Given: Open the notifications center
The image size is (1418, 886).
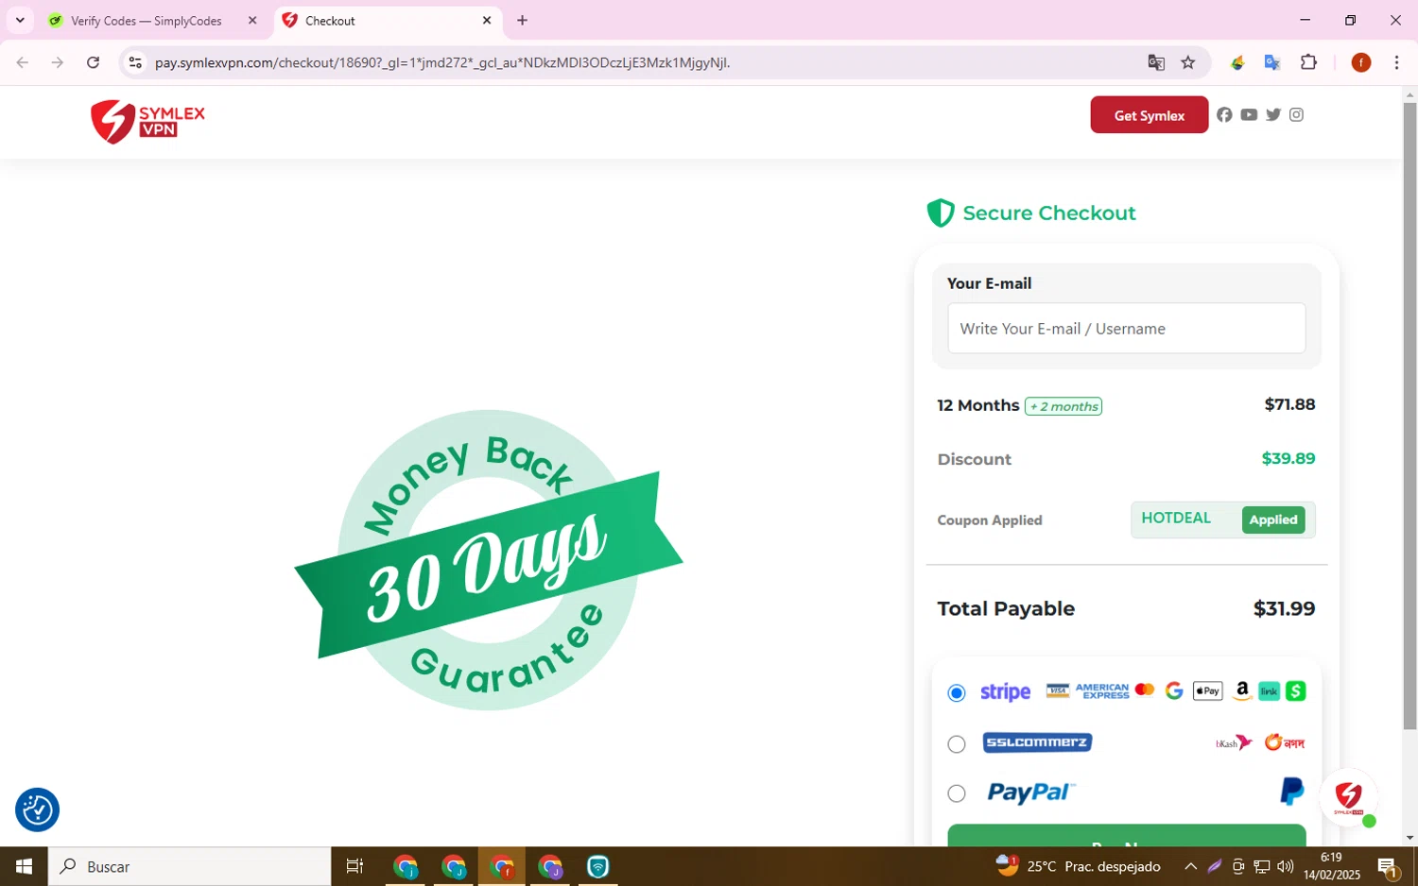Looking at the screenshot, I should [1388, 866].
